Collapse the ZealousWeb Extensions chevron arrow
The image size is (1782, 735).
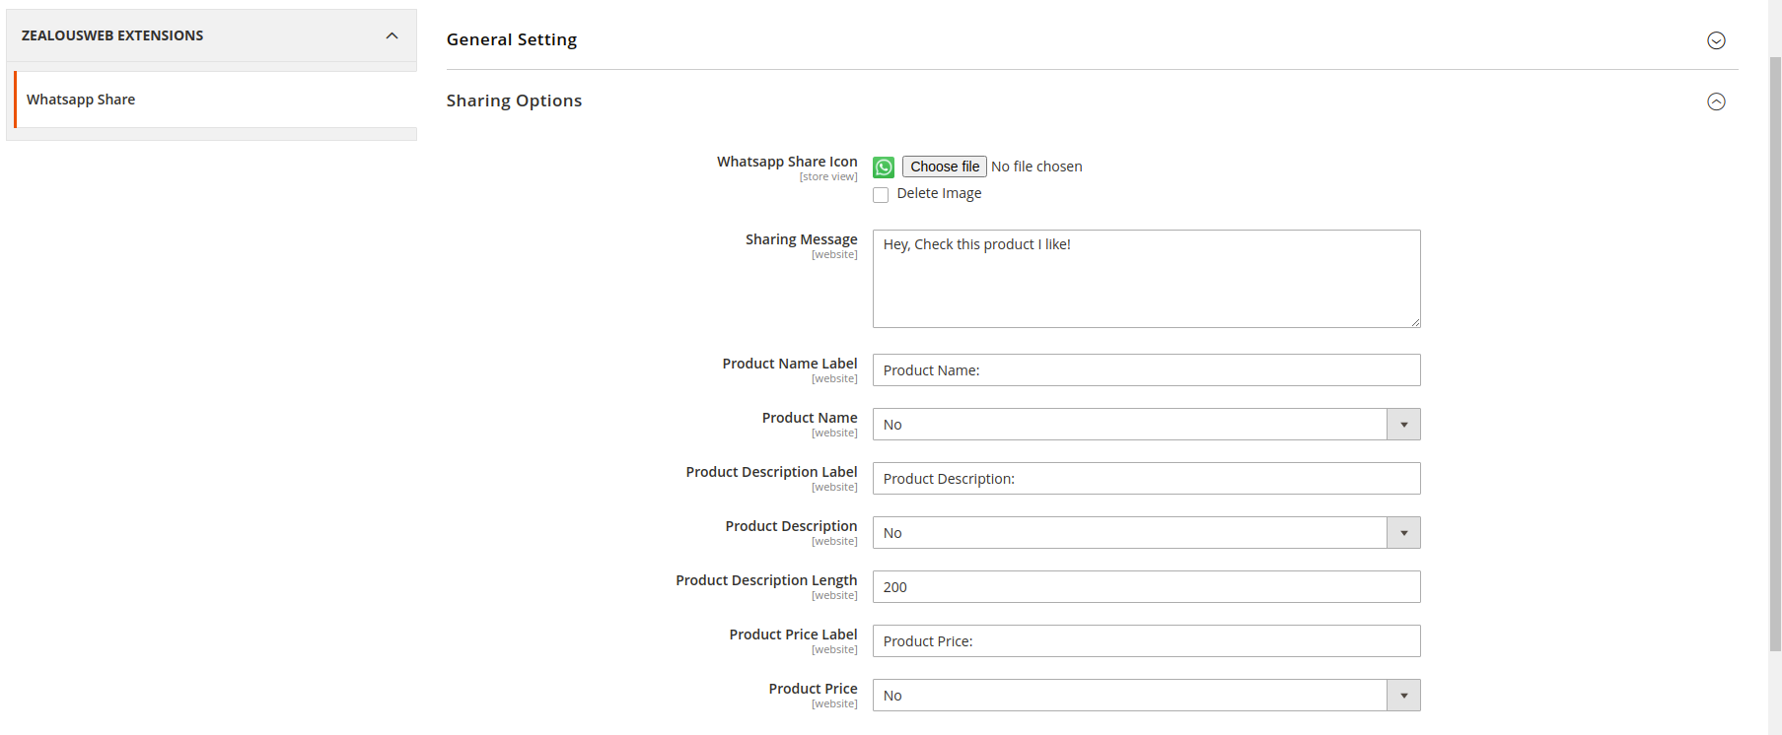pos(392,35)
